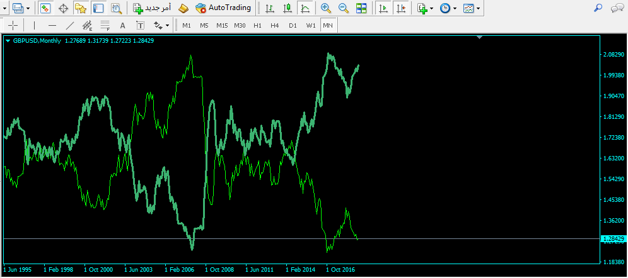Image resolution: width=628 pixels, height=278 pixels.
Task: Open the Strategy Tester
Action: 115,8
